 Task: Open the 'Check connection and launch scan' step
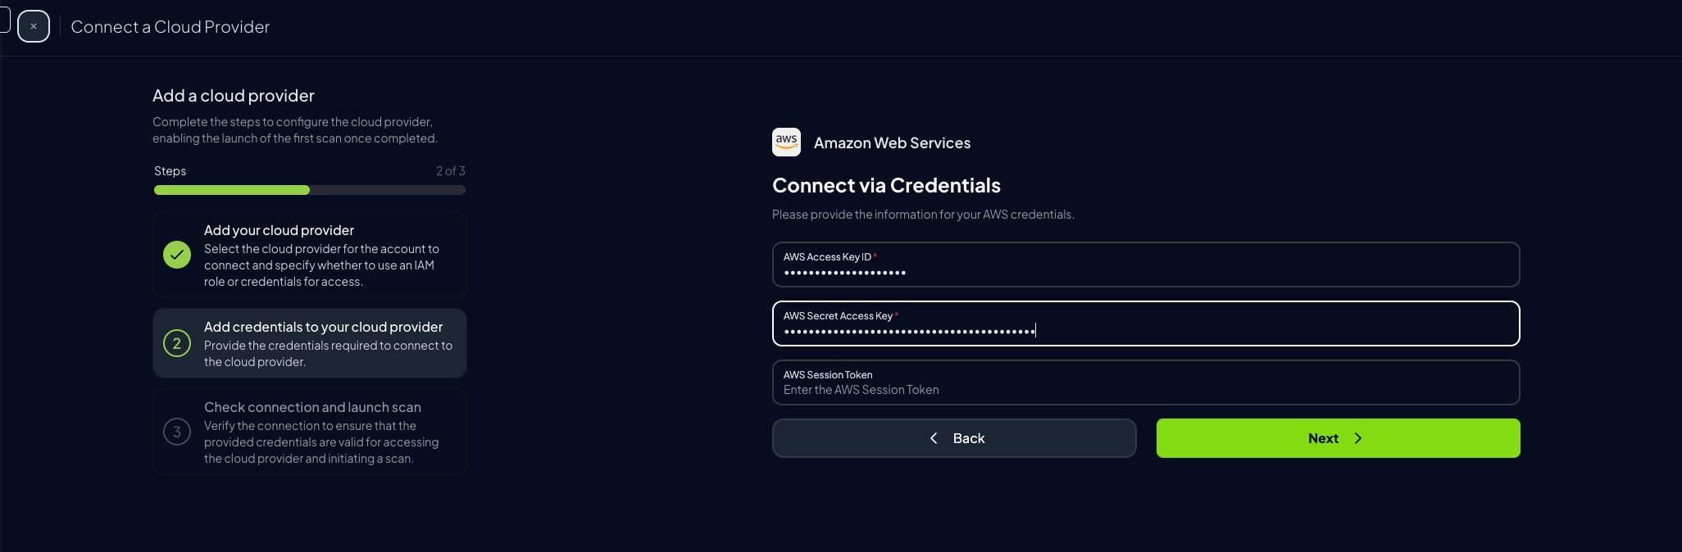click(x=309, y=432)
